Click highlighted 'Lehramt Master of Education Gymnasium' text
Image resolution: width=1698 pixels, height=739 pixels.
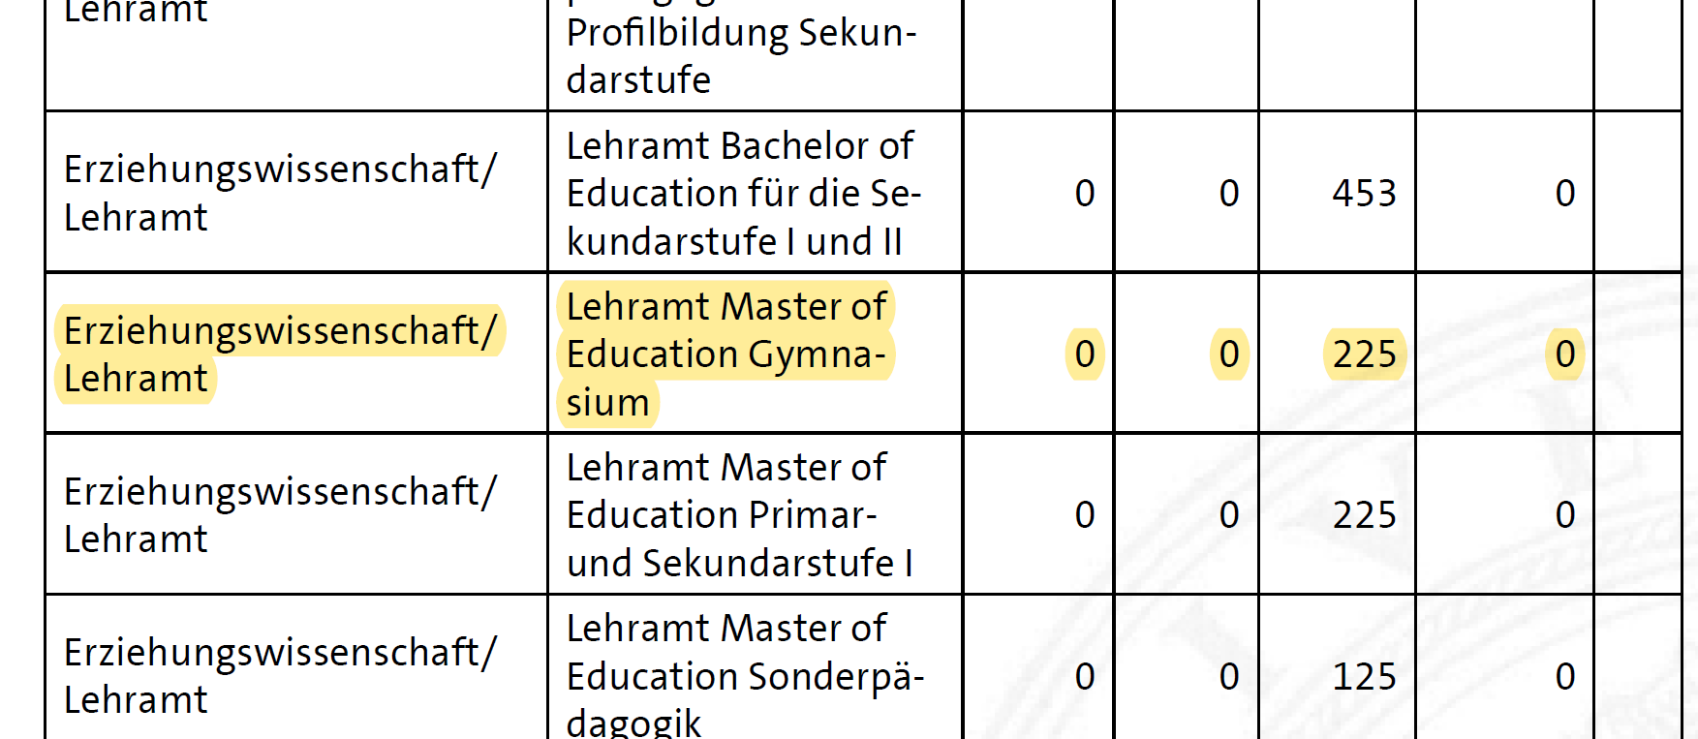(x=726, y=354)
